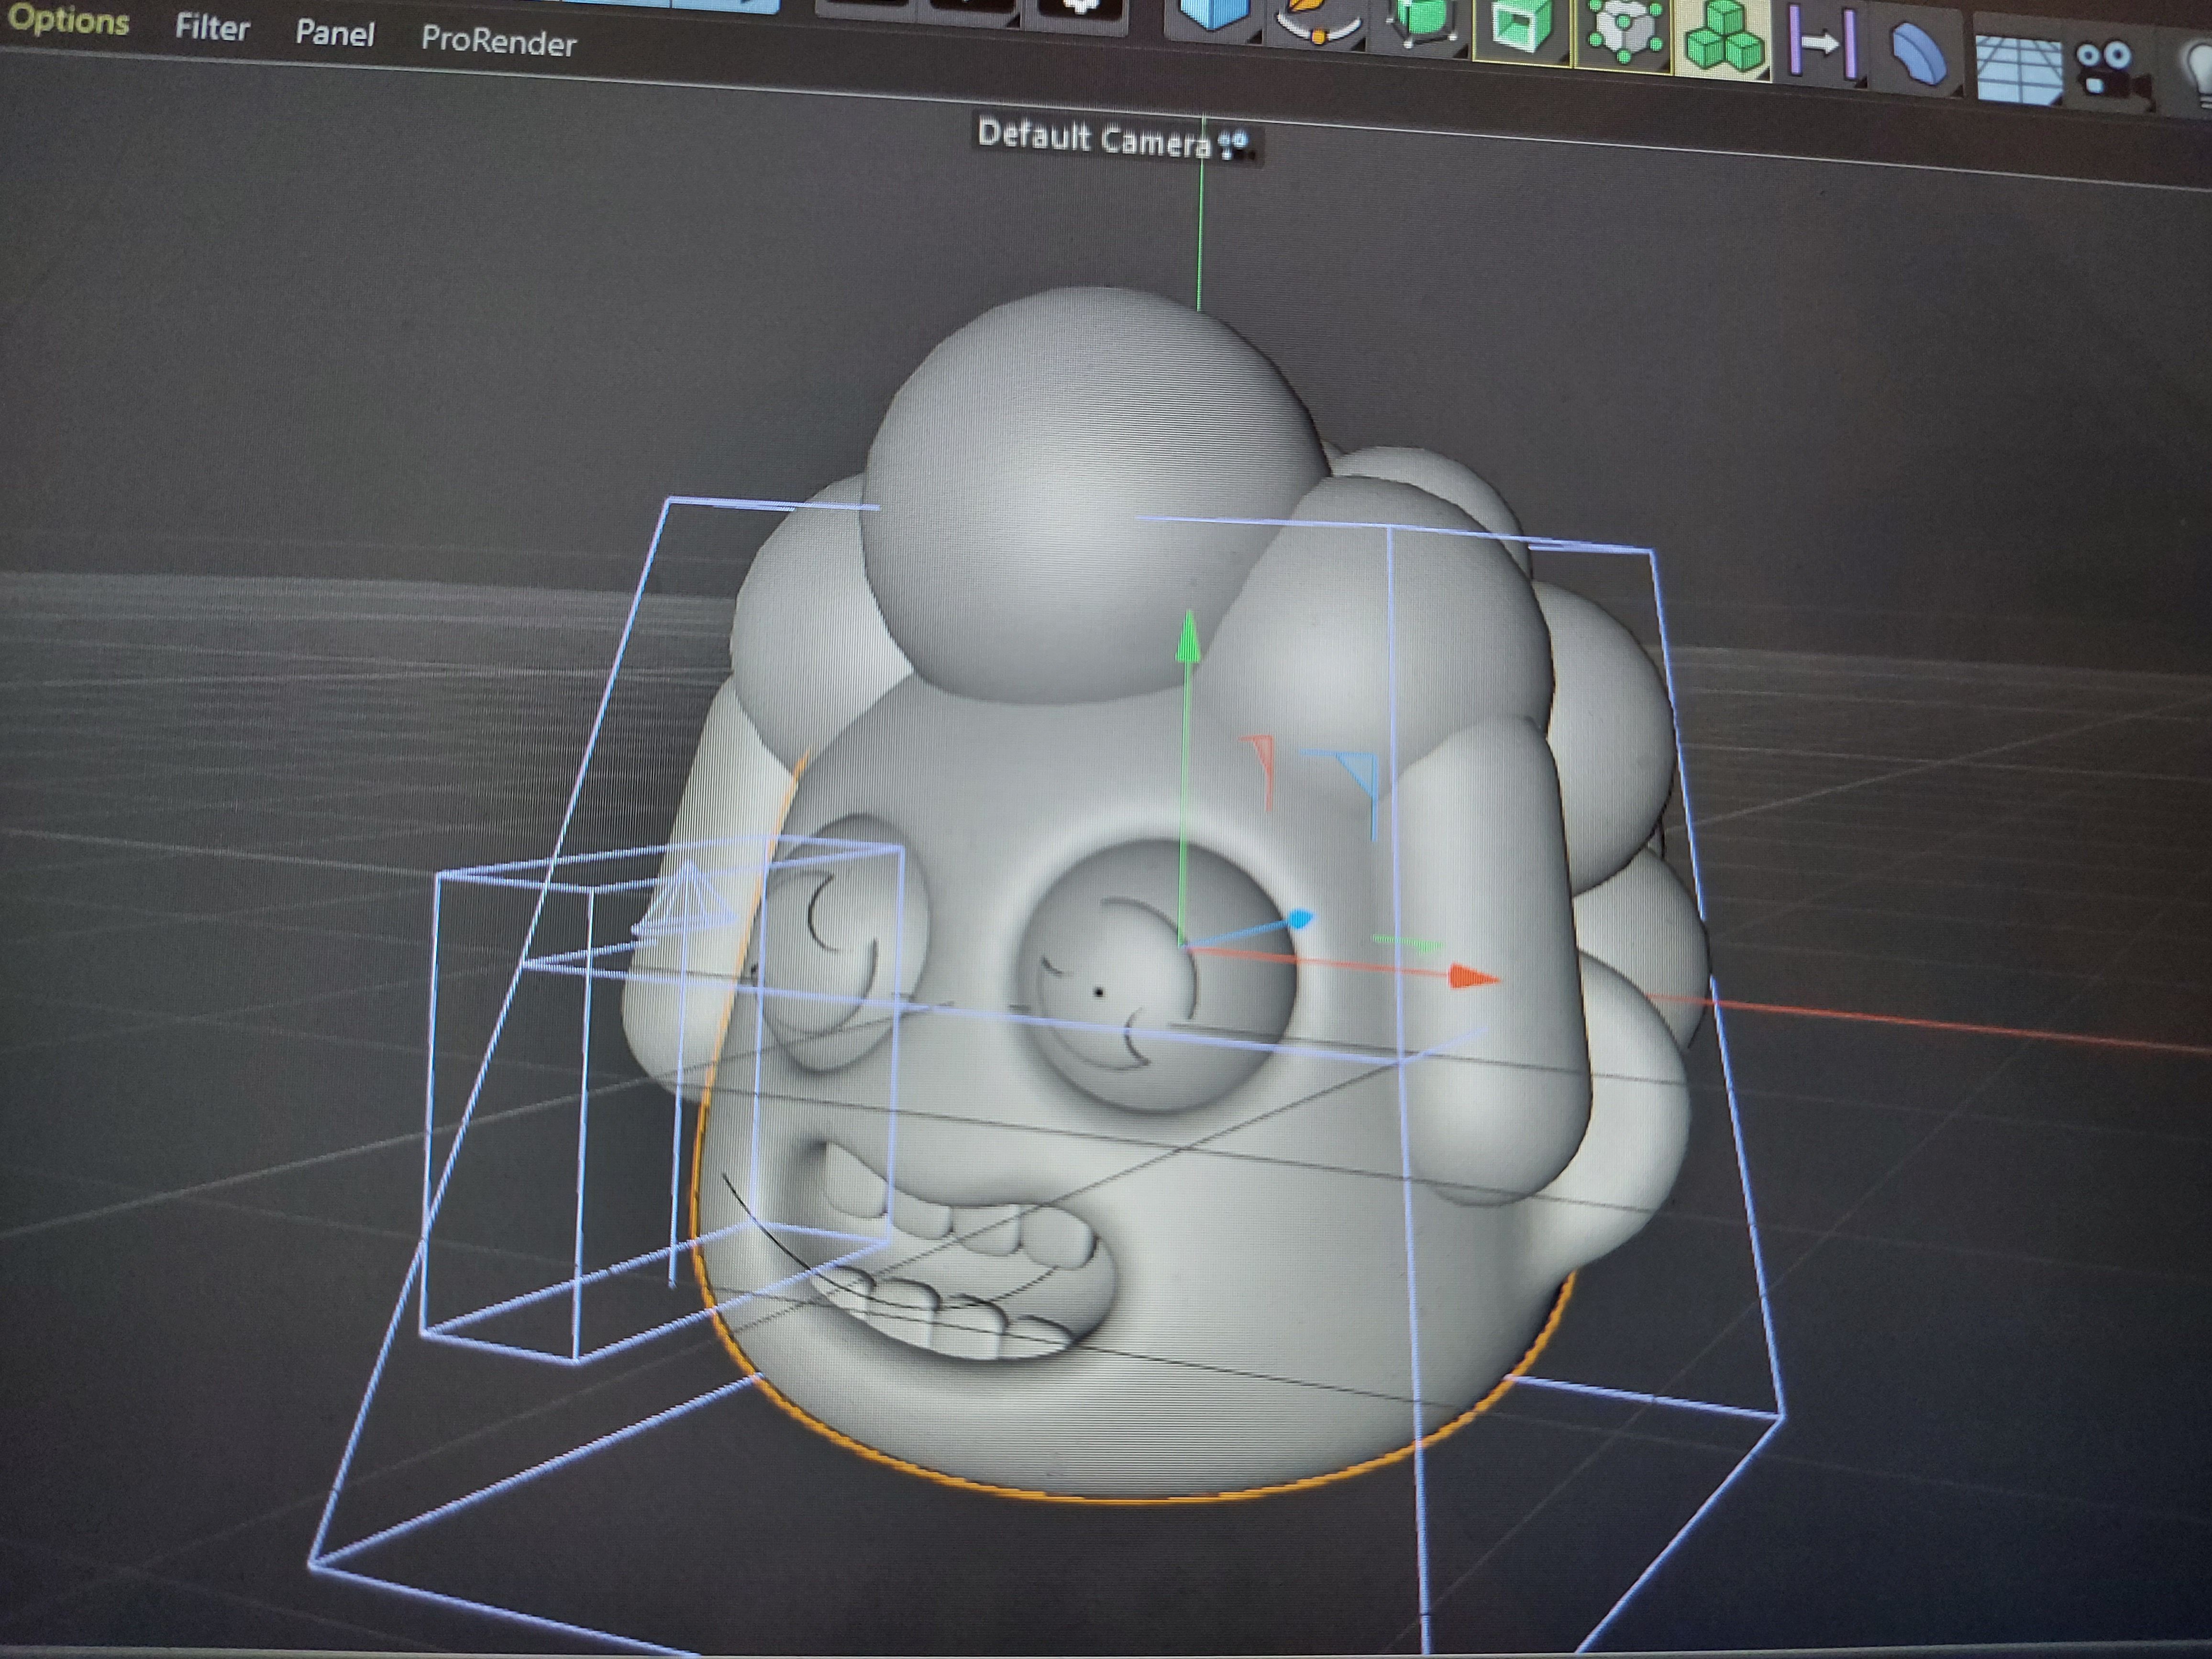Screen dimensions: 2212x1659
Task: Open the Panel menu
Action: point(335,34)
